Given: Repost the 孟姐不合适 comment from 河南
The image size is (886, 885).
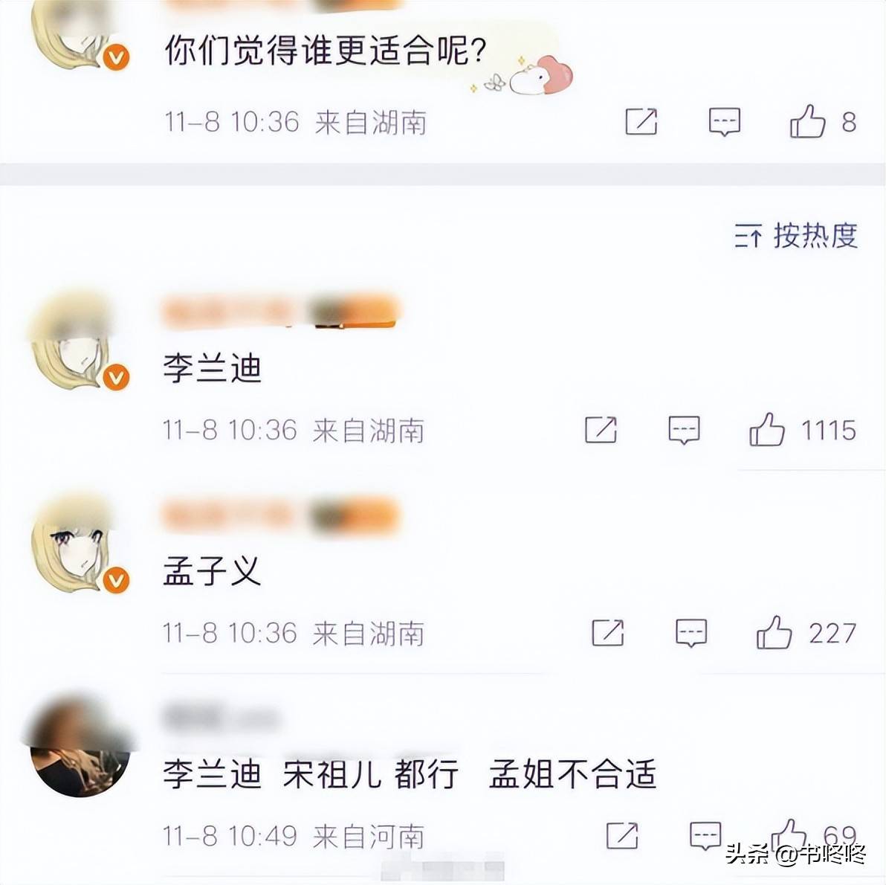Looking at the screenshot, I should pos(622,835).
